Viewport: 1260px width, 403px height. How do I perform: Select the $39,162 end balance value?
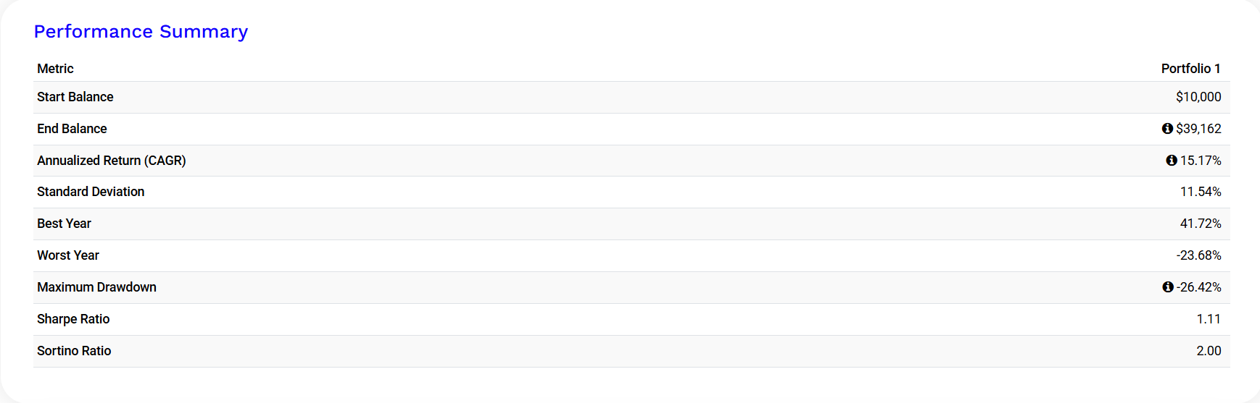tap(1198, 129)
